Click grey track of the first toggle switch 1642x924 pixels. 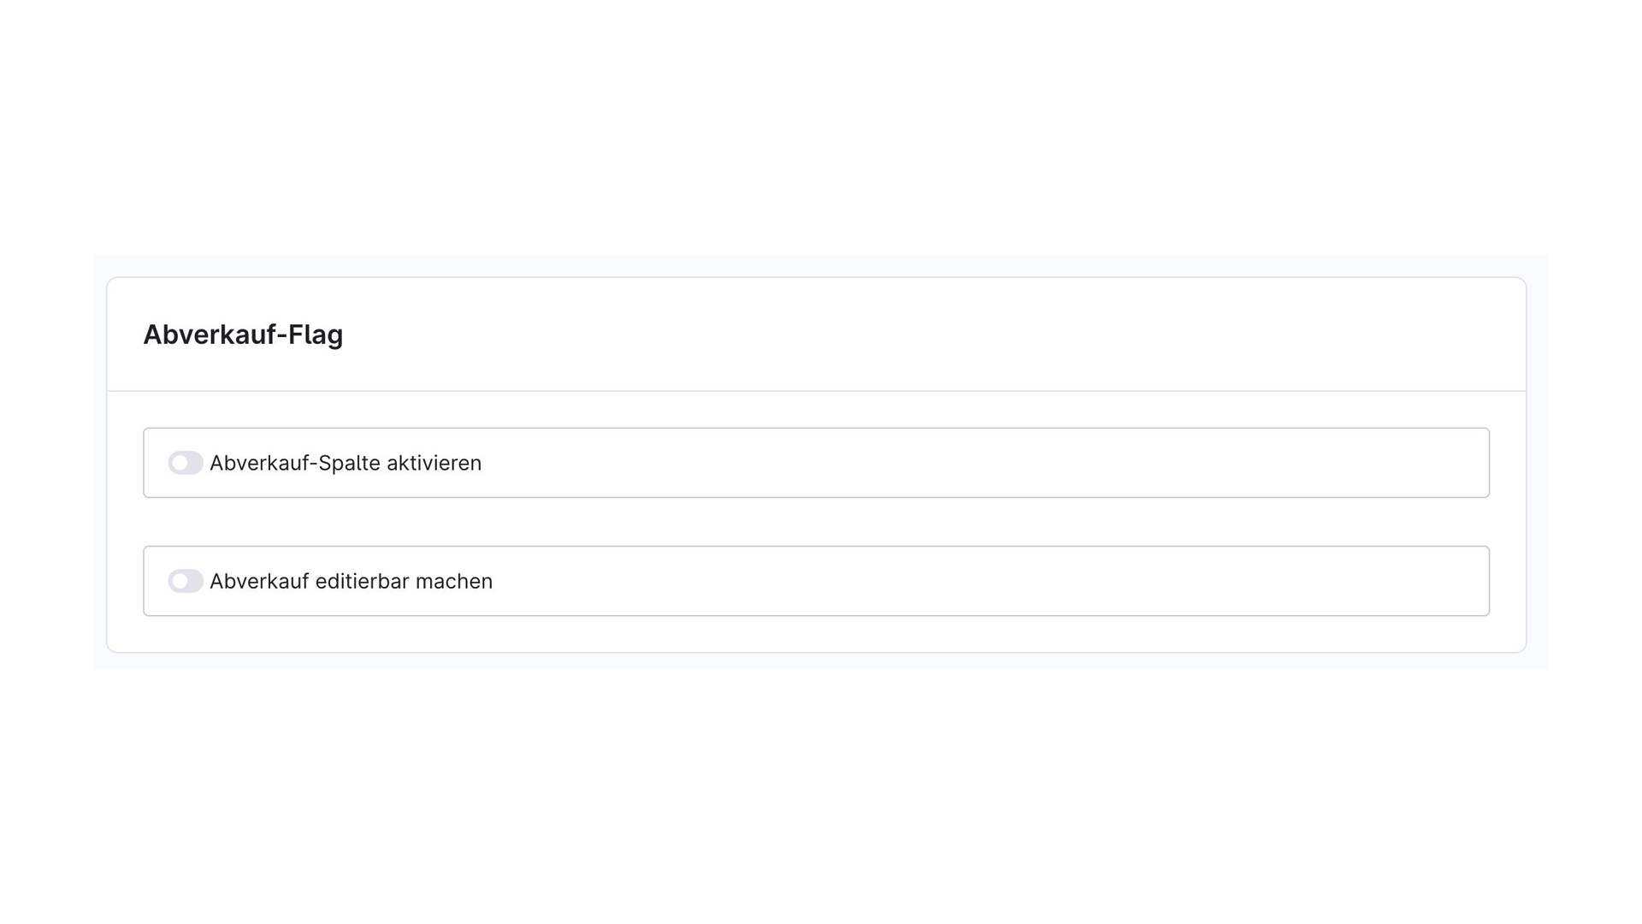pos(196,463)
